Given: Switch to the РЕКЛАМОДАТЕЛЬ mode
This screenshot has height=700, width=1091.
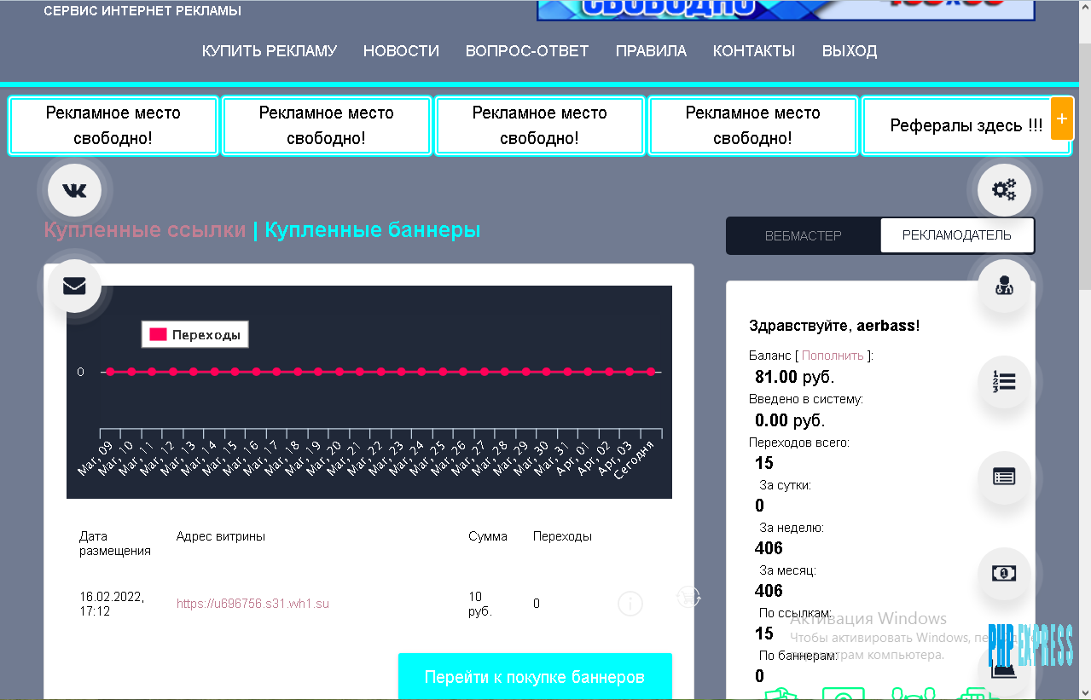Looking at the screenshot, I should pyautogui.click(x=957, y=235).
